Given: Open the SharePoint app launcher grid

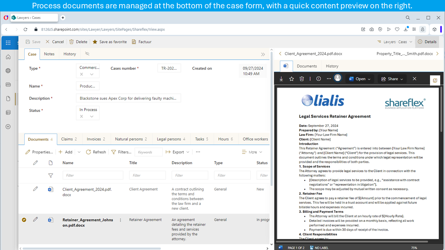Looking at the screenshot, I should (8, 43).
